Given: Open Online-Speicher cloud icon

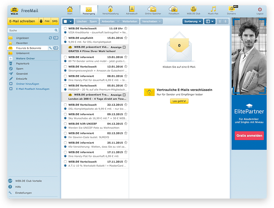Looking at the screenshot, I should click(x=153, y=9).
